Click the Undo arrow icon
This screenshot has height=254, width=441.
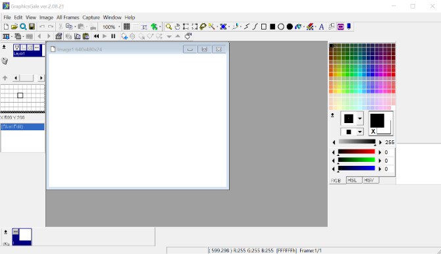point(42,27)
